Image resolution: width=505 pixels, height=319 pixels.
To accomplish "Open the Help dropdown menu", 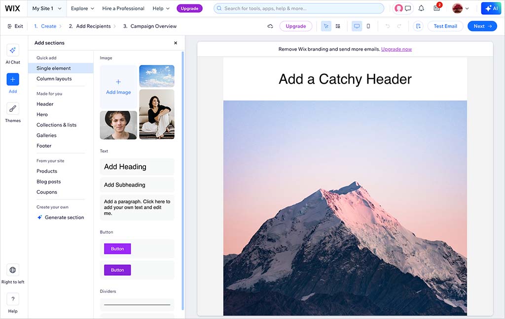I will [161, 8].
